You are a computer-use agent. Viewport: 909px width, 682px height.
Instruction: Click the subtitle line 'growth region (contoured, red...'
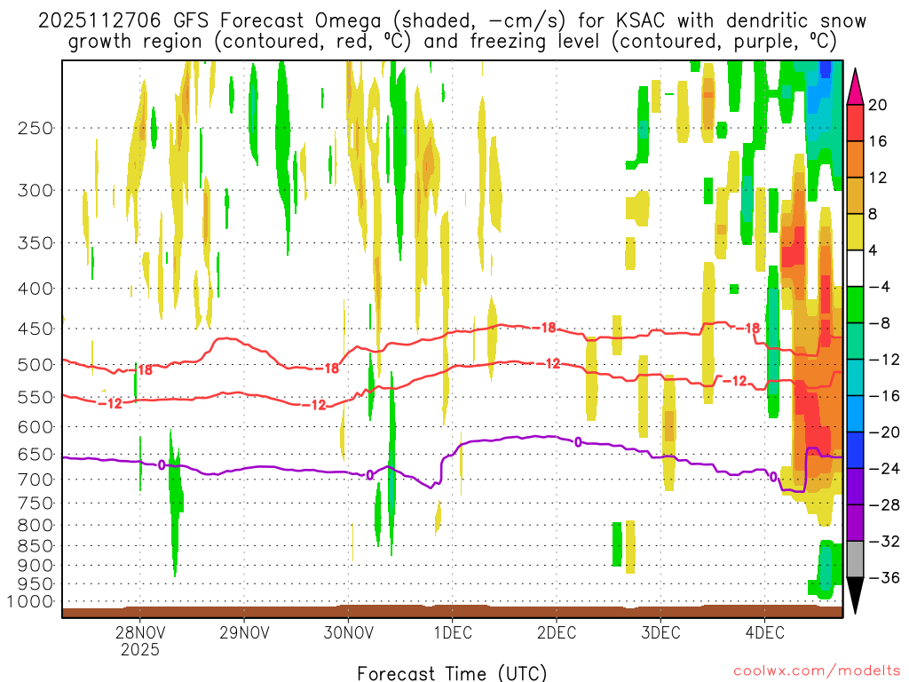[x=452, y=42]
